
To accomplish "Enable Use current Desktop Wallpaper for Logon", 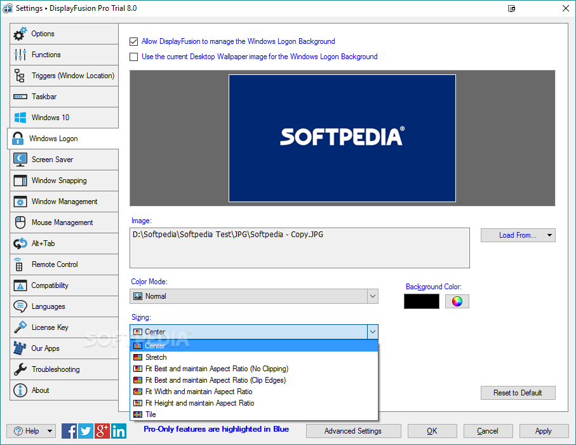I will click(x=134, y=57).
